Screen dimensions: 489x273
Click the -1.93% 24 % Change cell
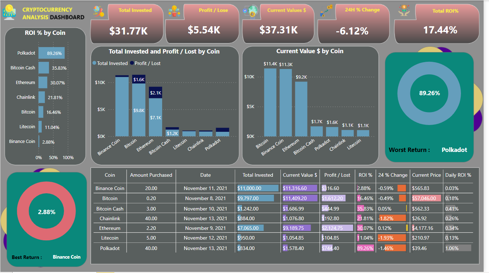pyautogui.click(x=393, y=238)
